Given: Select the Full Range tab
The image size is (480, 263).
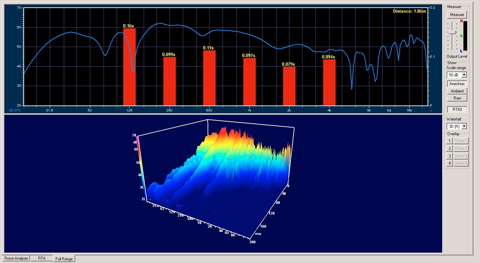Looking at the screenshot, I should pos(64,258).
